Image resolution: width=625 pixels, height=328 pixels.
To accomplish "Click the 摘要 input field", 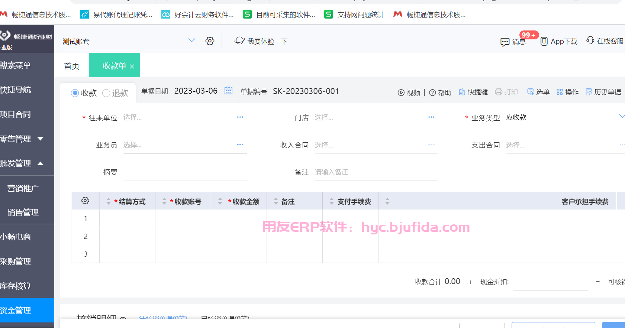I will click(185, 172).
